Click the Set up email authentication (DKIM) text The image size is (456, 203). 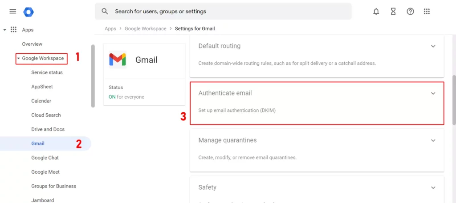coord(237,111)
